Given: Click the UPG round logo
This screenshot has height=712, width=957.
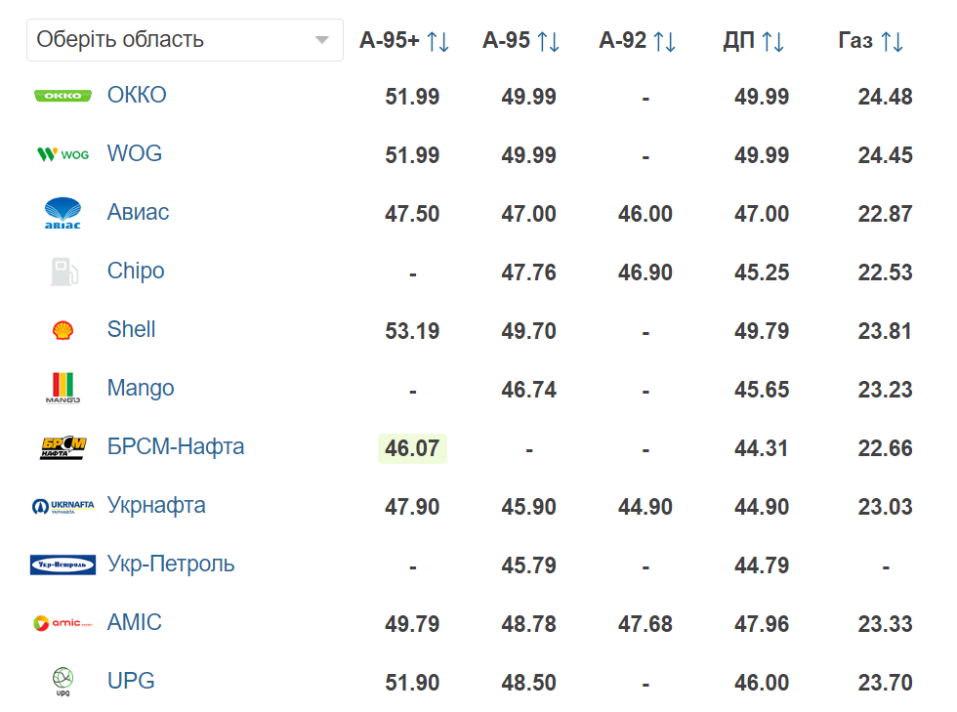Looking at the screenshot, I should click(62, 682).
